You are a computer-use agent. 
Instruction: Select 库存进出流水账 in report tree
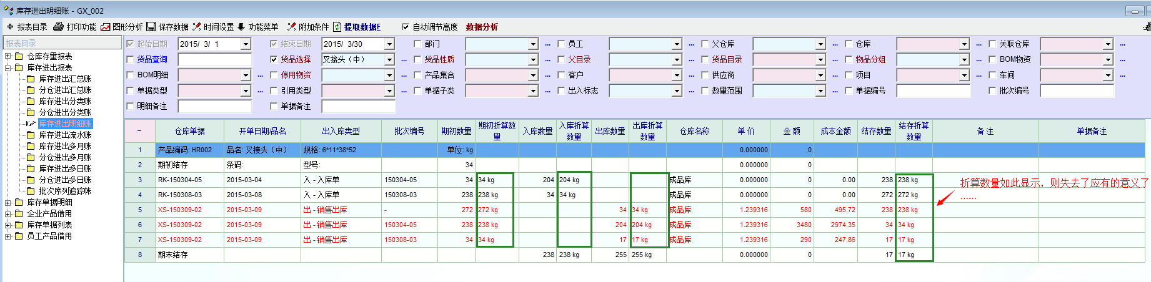(x=65, y=135)
